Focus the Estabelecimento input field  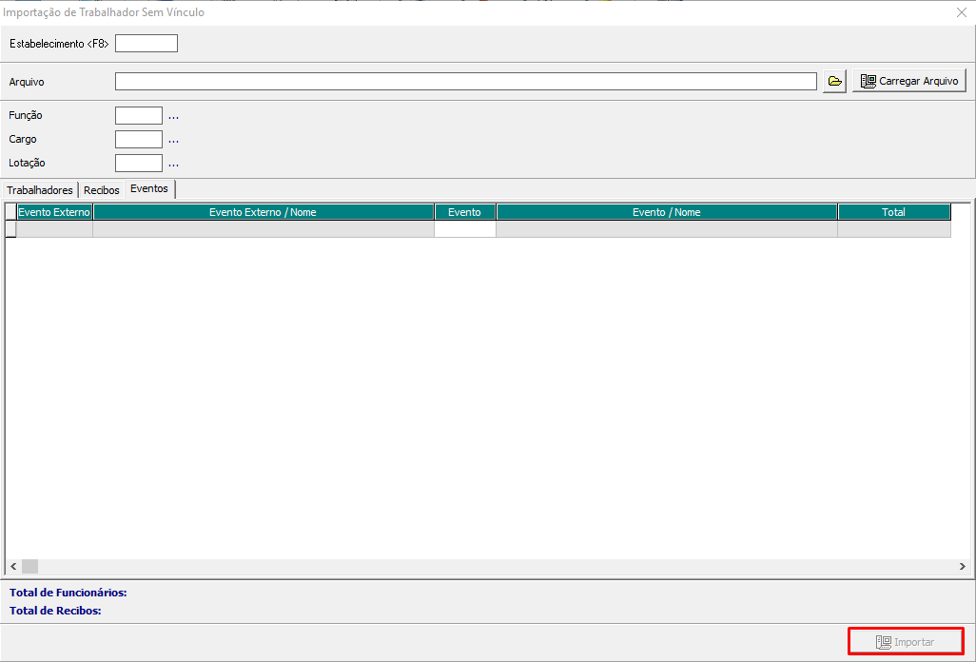[146, 44]
